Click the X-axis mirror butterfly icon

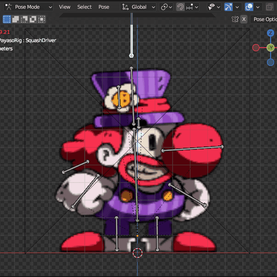235,19
